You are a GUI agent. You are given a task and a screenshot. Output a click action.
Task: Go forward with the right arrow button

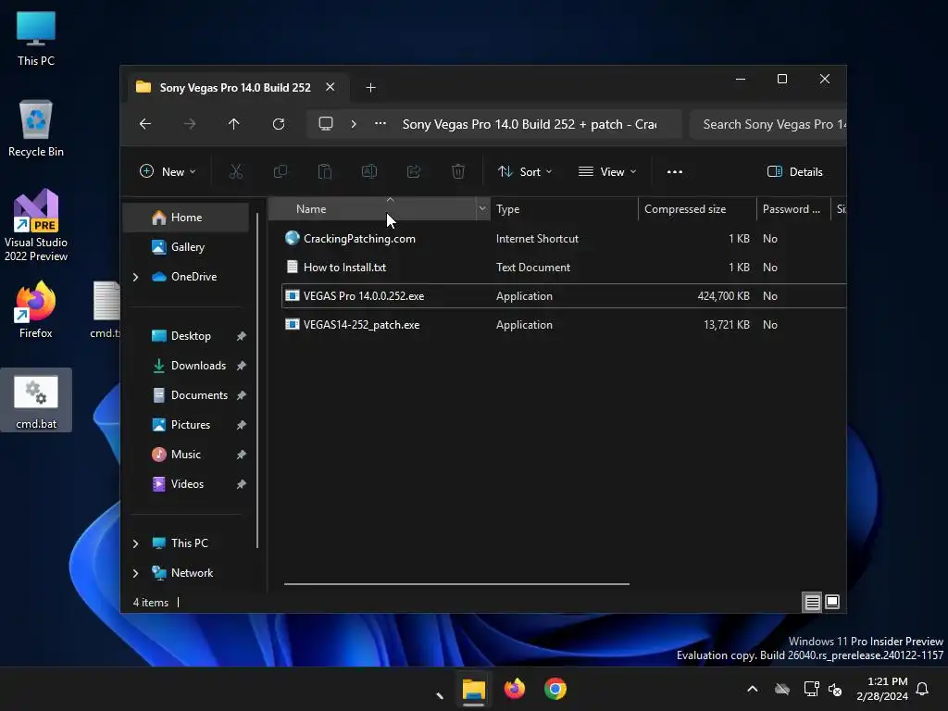[190, 124]
